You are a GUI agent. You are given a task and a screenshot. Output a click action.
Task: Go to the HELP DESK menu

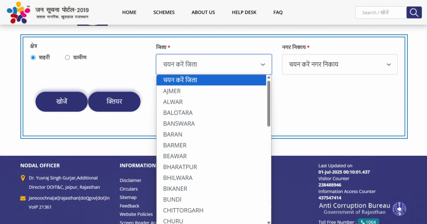[244, 12]
